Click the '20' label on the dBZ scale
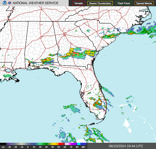The width and height of the screenshot is (156, 149). click(x=40, y=147)
